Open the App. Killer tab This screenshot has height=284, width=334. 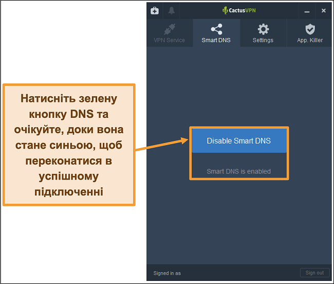(310, 33)
